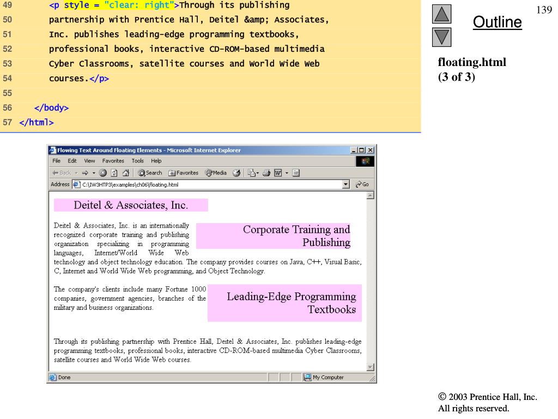
Task: Open the Favorites toolbar button
Action: (183, 173)
